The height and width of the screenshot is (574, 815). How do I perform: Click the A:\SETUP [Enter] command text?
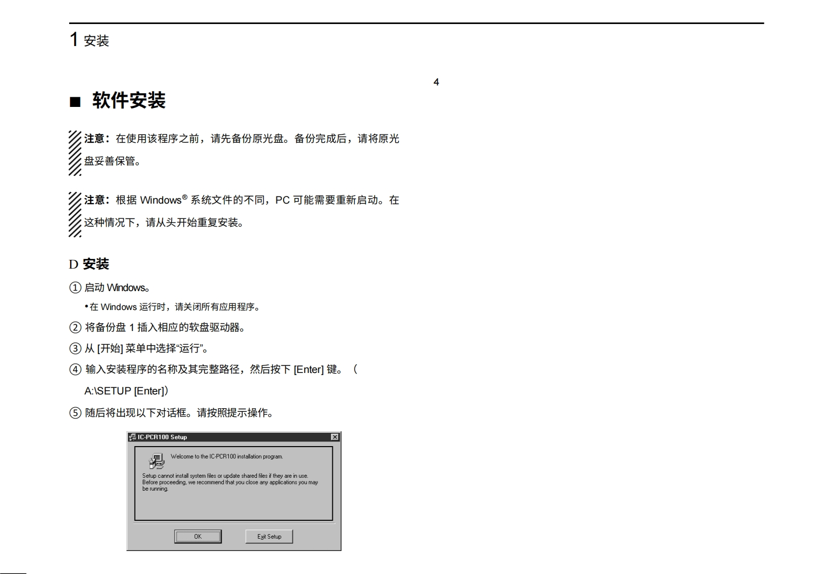(126, 391)
